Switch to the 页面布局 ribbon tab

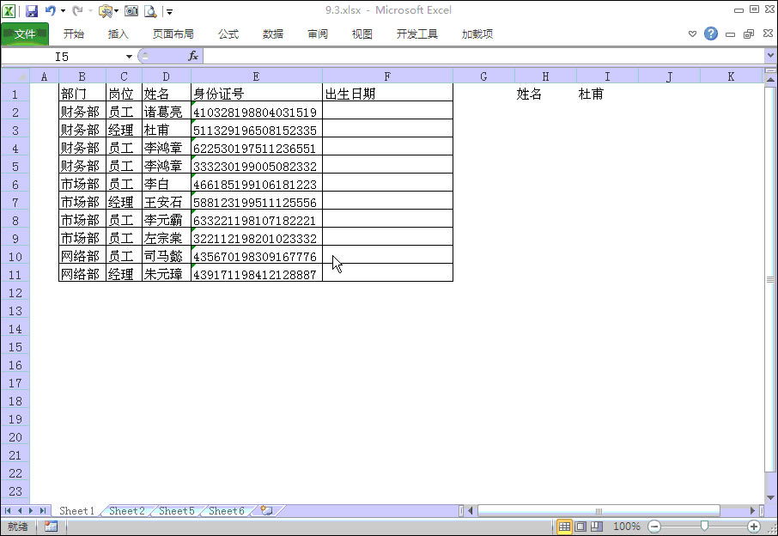(173, 33)
